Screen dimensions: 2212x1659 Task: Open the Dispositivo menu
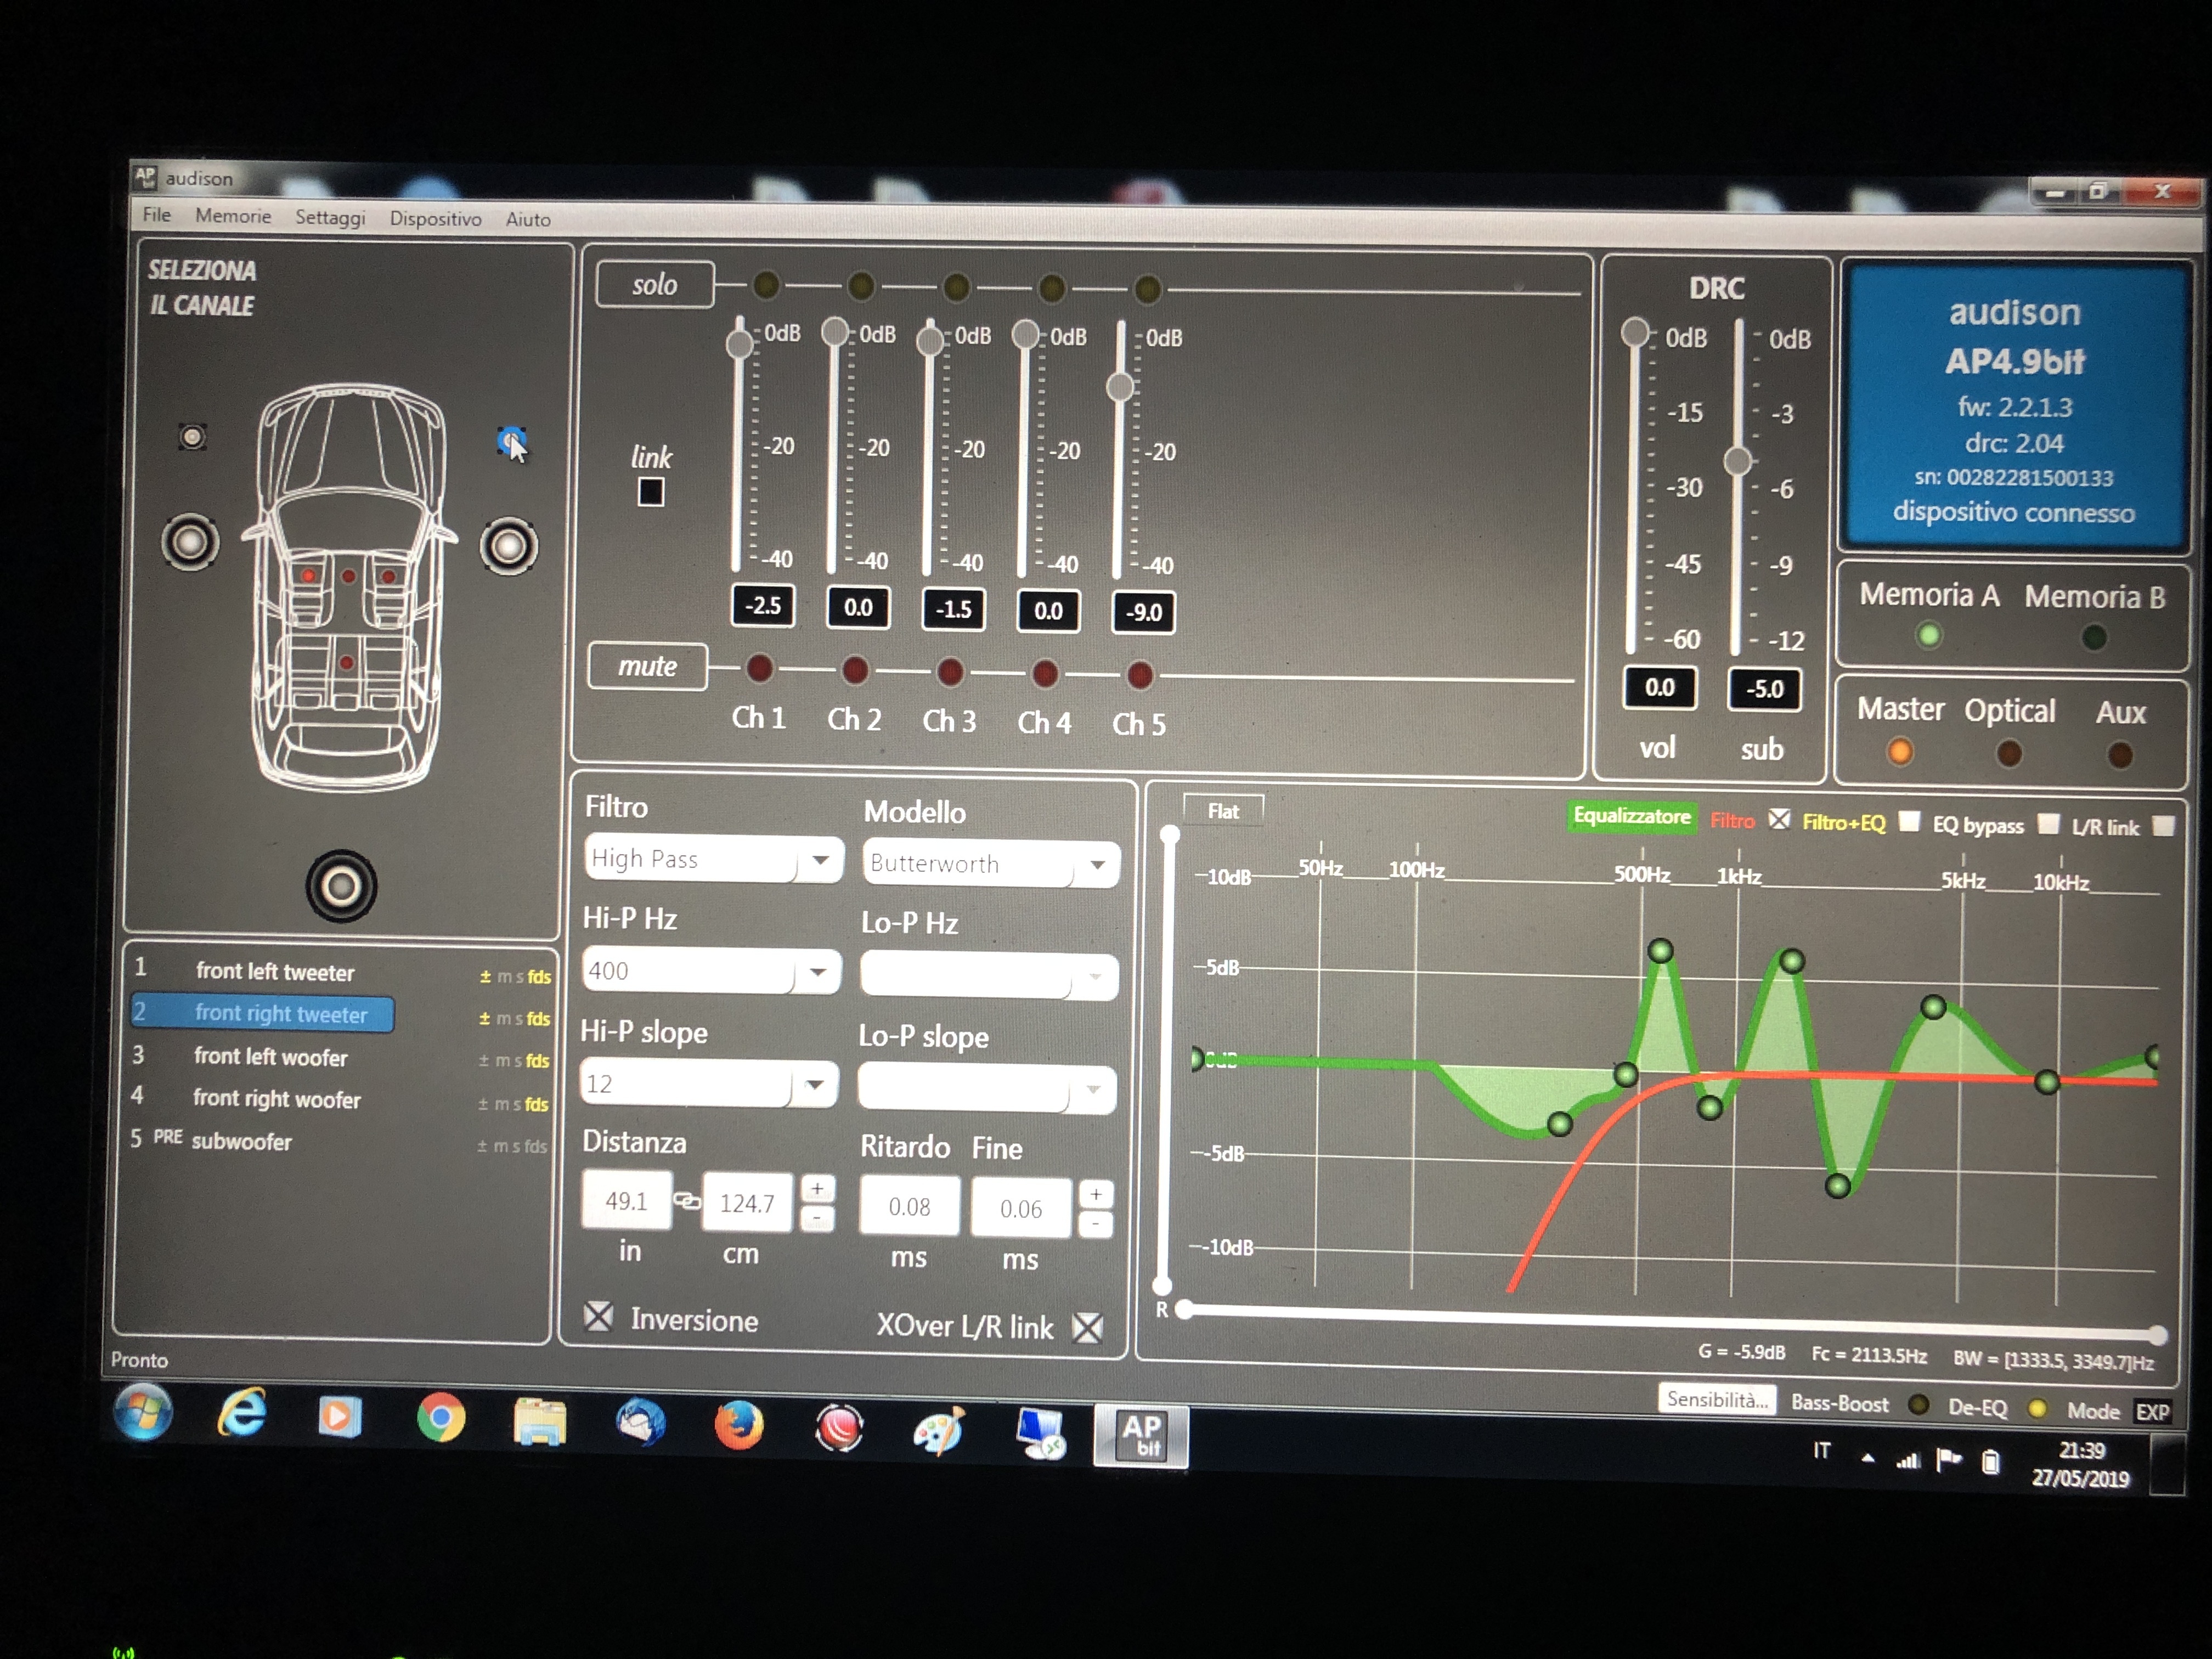click(435, 218)
